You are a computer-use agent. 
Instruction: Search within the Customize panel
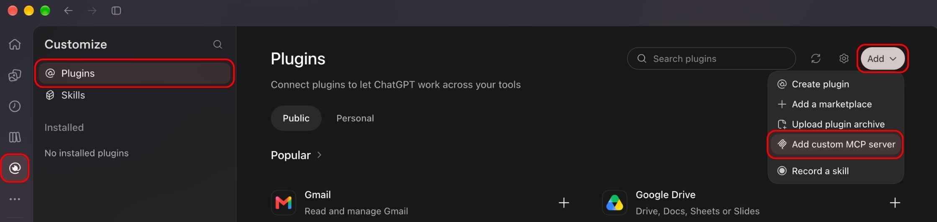[x=218, y=44]
